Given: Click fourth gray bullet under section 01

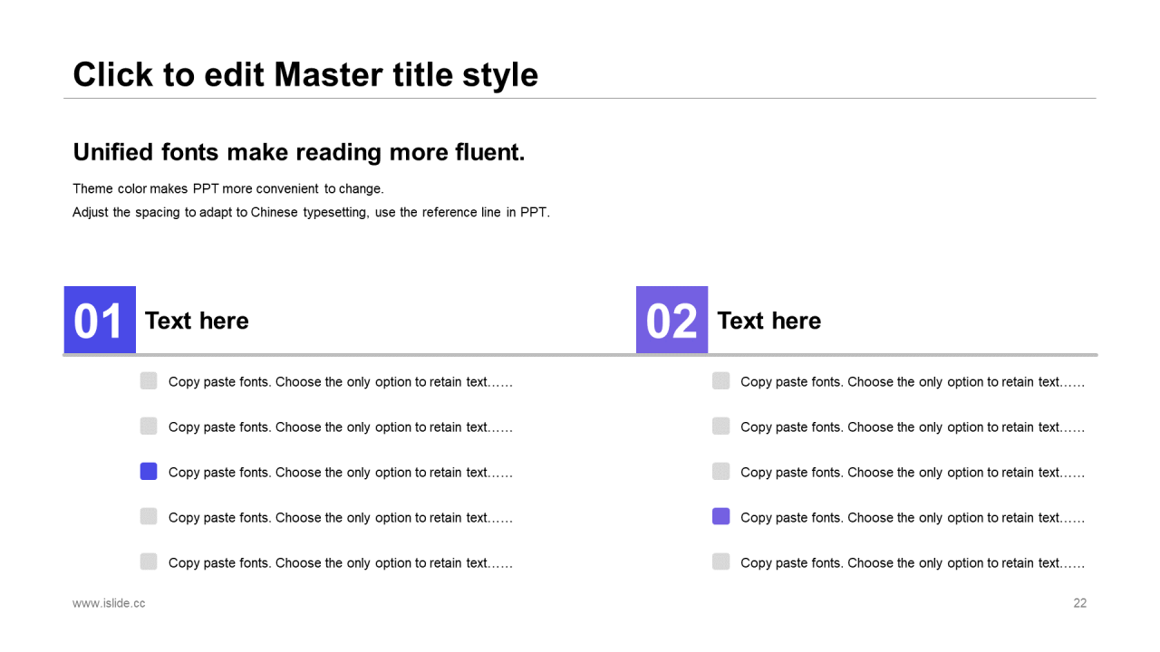Looking at the screenshot, I should (x=149, y=516).
